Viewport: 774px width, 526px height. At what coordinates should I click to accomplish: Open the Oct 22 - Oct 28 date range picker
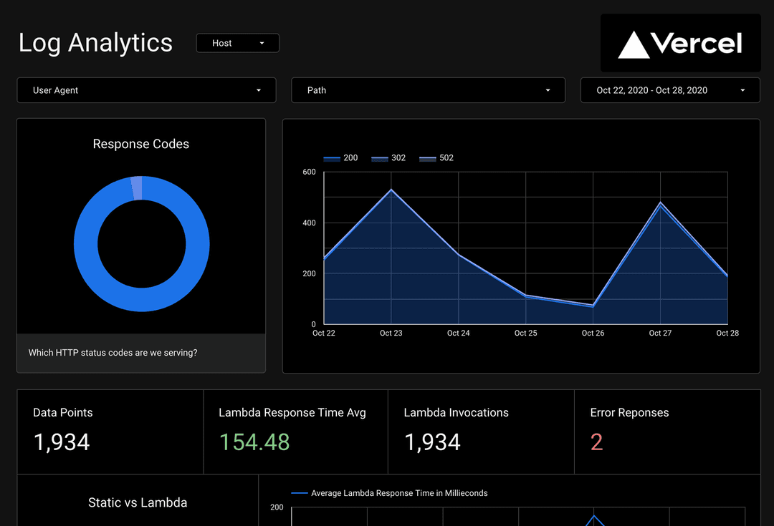coord(670,90)
